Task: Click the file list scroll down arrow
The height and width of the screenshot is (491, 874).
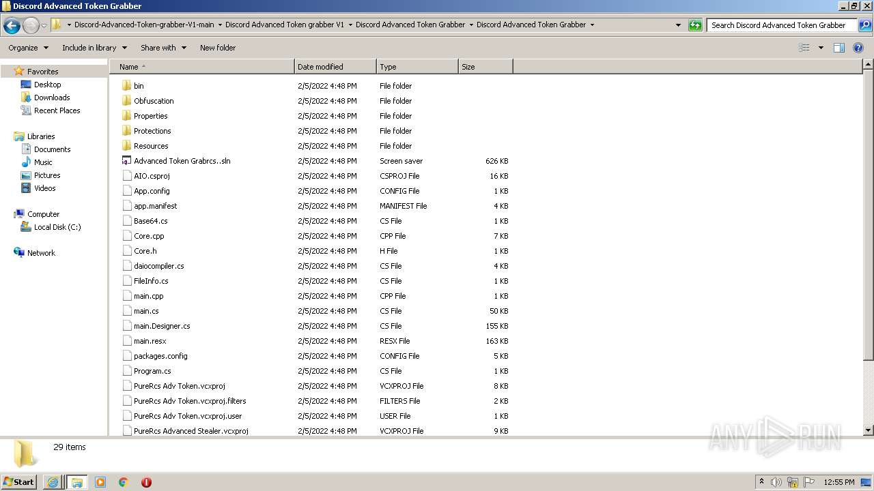Action: [x=869, y=430]
